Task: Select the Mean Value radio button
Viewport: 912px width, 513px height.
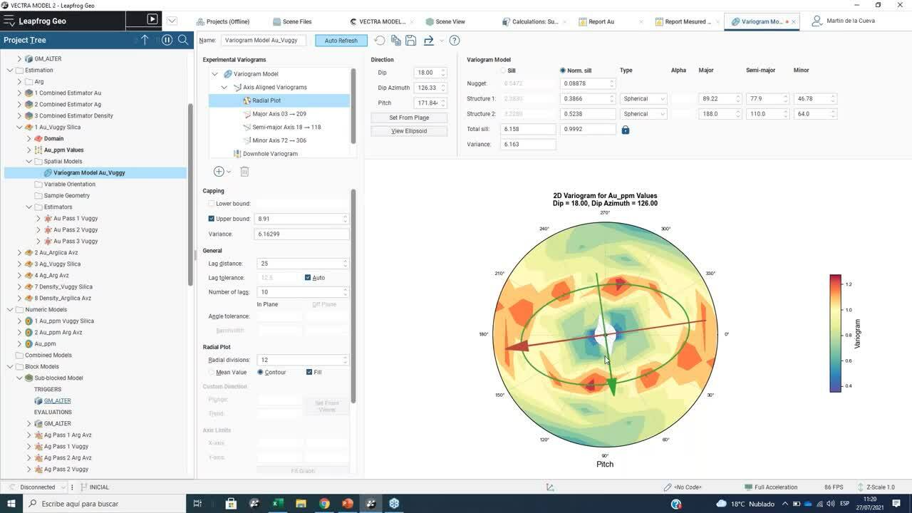Action: tap(212, 372)
